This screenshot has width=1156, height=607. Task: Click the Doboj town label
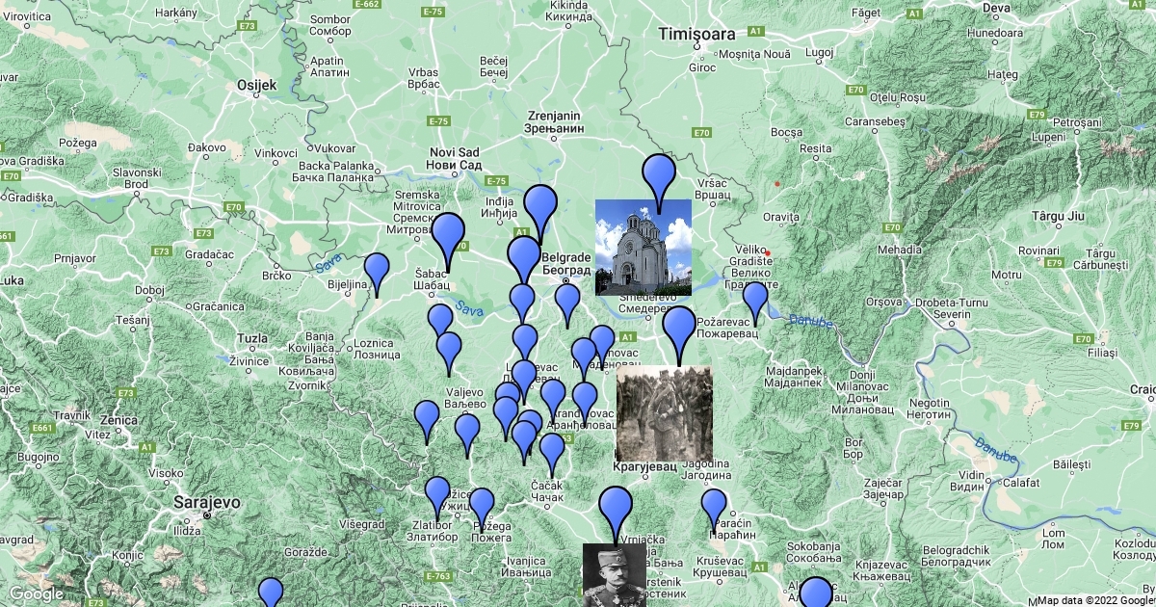click(149, 290)
